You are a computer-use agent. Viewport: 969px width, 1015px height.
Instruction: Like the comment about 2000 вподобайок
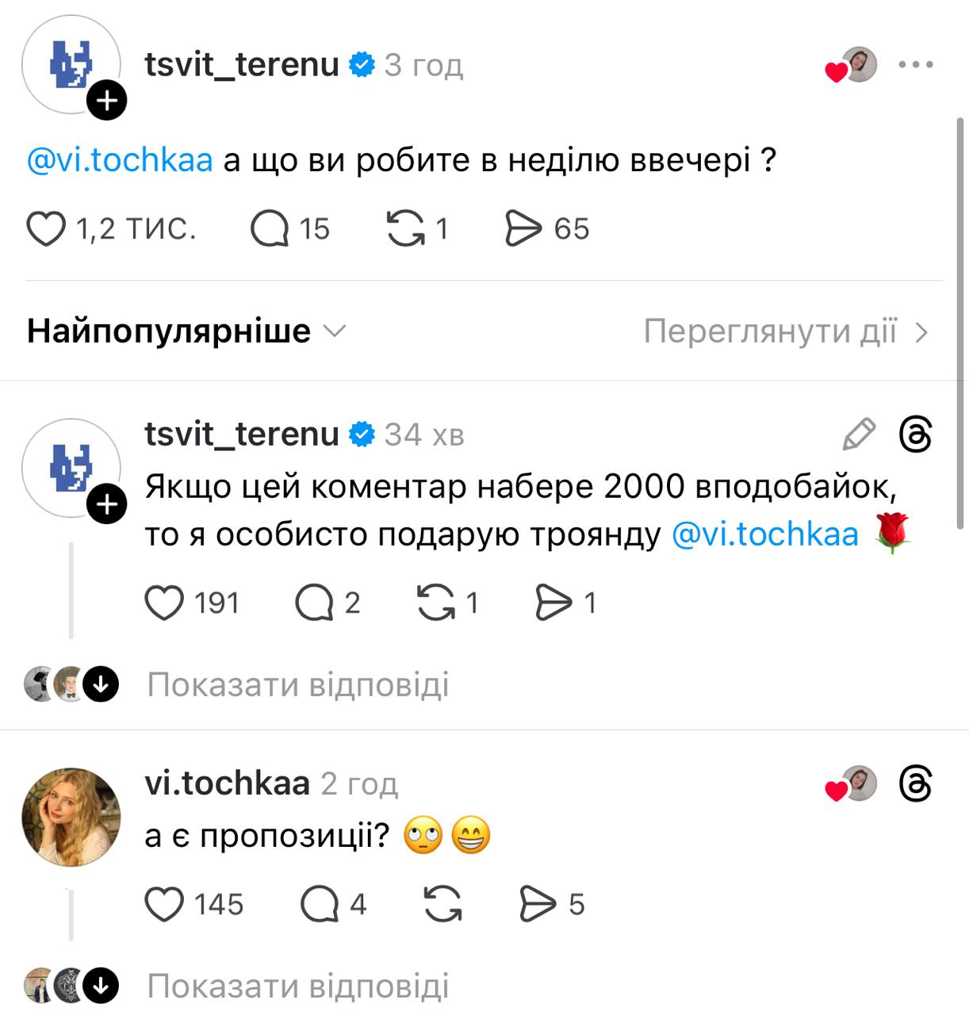(x=164, y=603)
